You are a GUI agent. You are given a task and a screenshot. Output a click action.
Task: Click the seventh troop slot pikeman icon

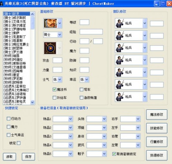tap(120, 97)
